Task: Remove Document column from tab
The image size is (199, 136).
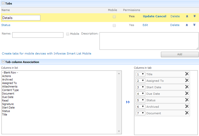Action: pyautogui.click(x=187, y=113)
